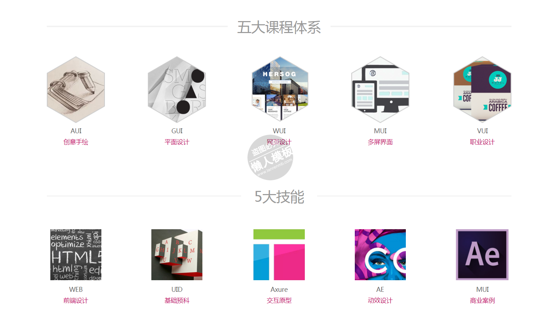Select the Axure colored blocks logo

point(279,255)
